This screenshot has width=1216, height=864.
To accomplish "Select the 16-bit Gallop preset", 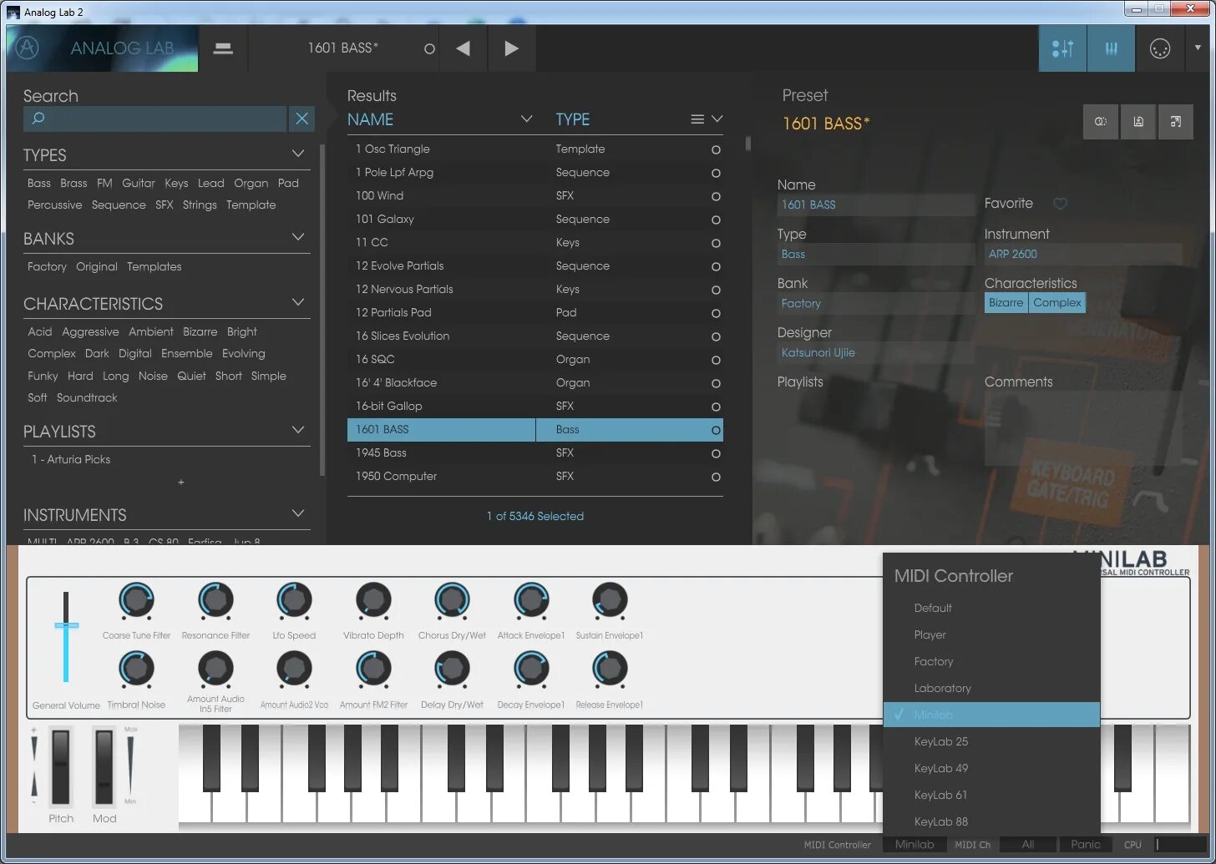I will [535, 406].
